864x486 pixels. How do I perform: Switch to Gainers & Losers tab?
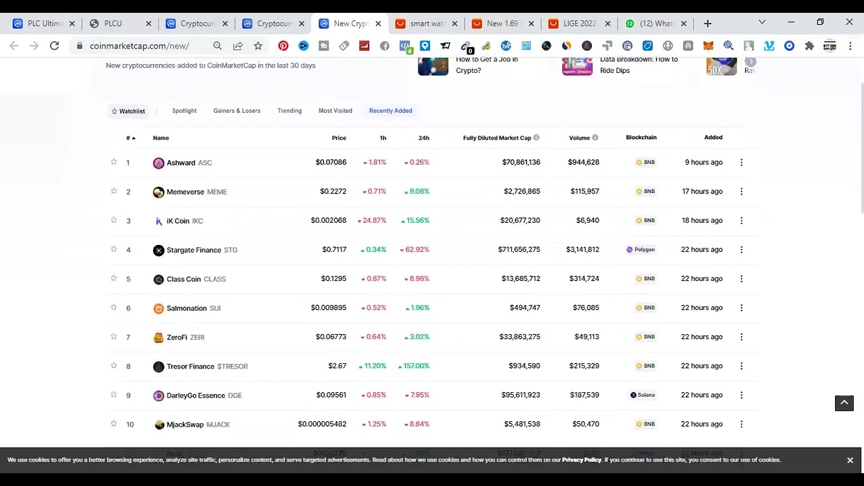coord(237,111)
